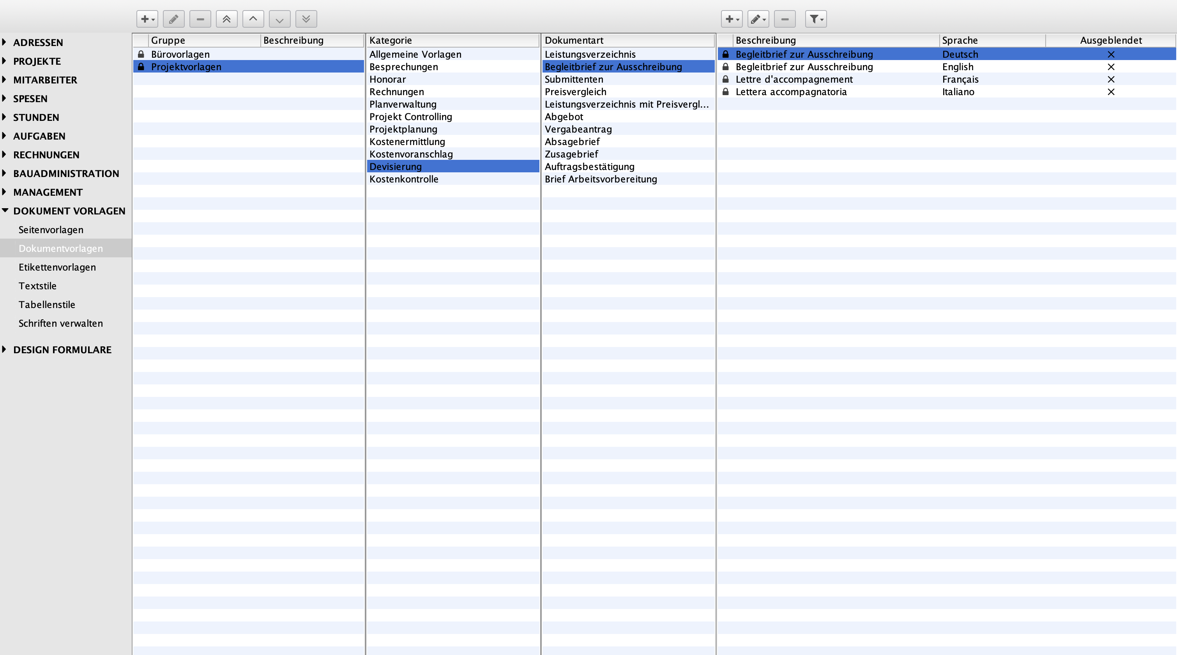
Task: Click the remove minus button in left toolbar
Action: [200, 19]
